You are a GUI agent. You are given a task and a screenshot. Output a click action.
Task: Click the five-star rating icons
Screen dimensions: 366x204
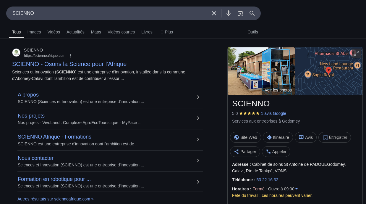249,113
